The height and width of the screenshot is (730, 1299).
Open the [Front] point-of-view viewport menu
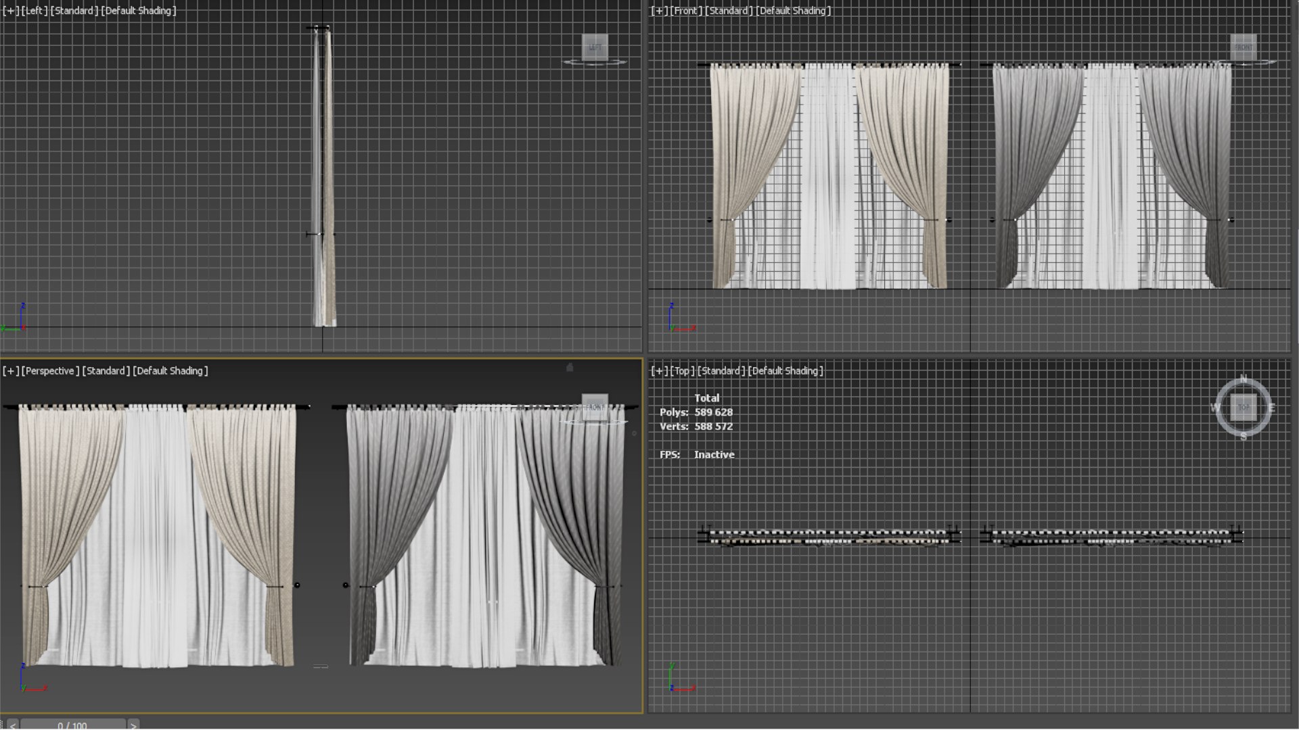[686, 11]
